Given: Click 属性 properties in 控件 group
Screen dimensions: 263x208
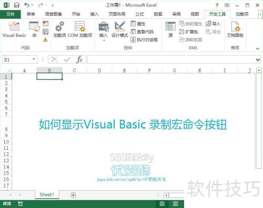Looking at the screenshot, I should click(138, 24).
